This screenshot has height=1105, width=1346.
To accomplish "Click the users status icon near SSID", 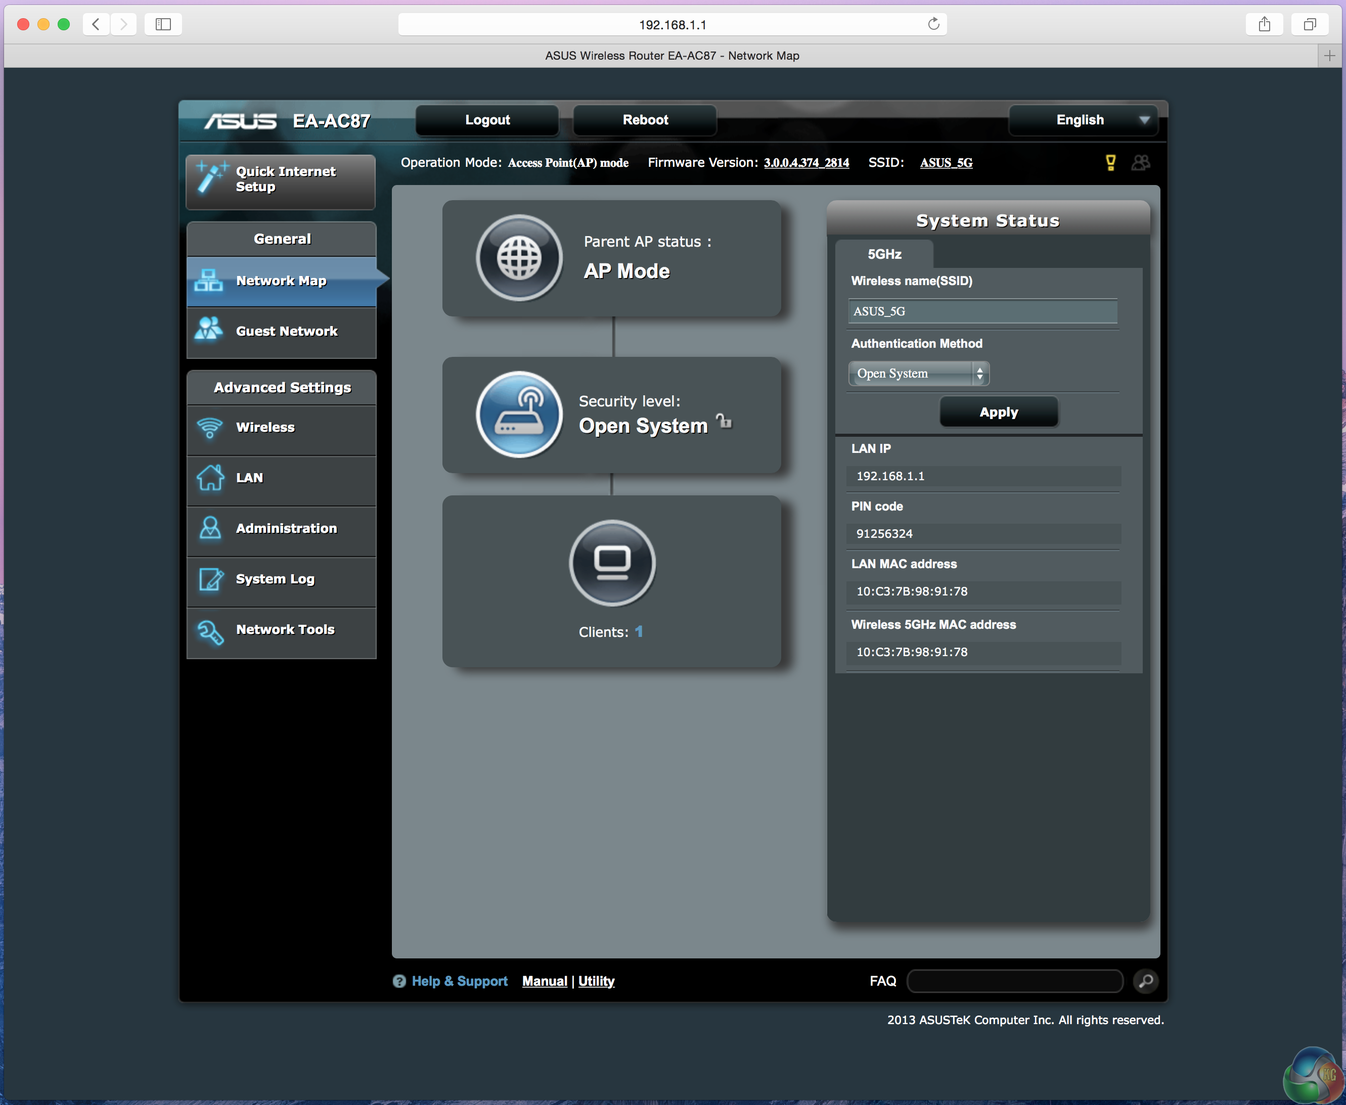I will pyautogui.click(x=1140, y=163).
